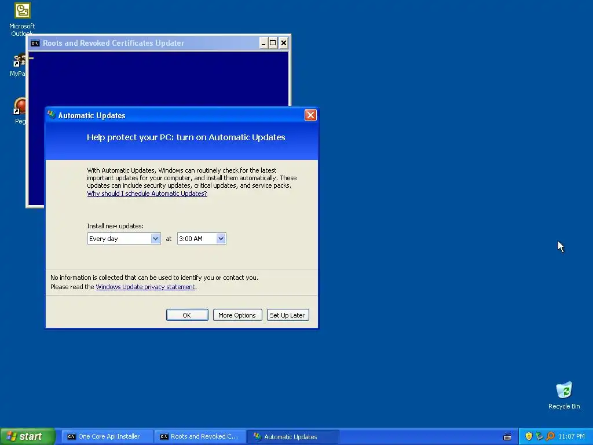Open the Recycle Bin desktop icon

click(564, 396)
